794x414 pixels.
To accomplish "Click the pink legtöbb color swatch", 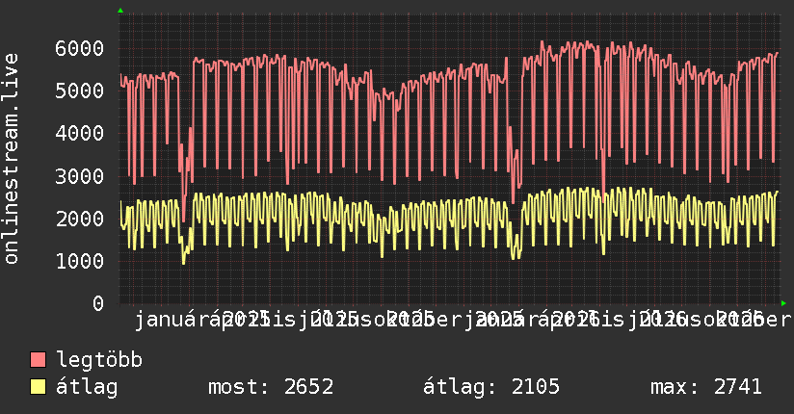I will 38,360.
